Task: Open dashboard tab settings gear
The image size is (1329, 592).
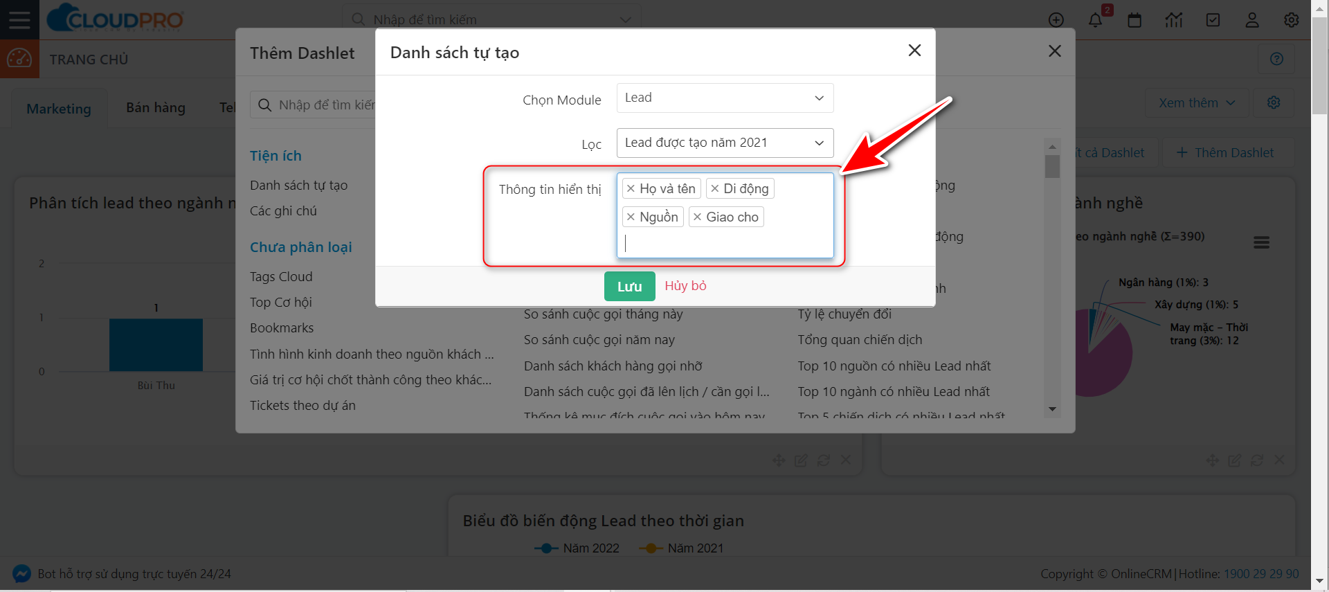Action: coord(1274,102)
